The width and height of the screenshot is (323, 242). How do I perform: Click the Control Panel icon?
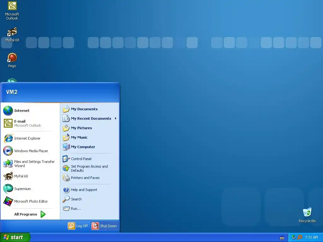pyautogui.click(x=66, y=159)
